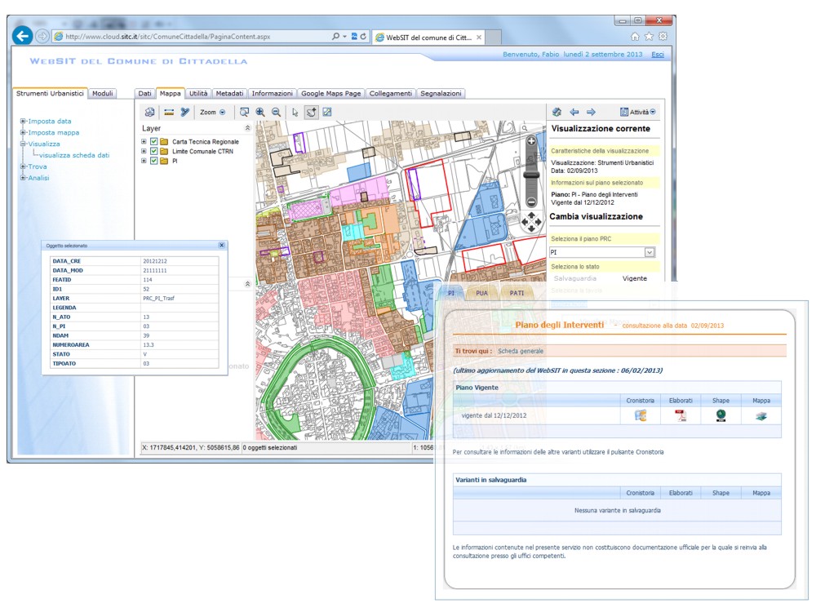The image size is (816, 612).
Task: Open the Elaborati PDF icon
Action: click(x=681, y=415)
